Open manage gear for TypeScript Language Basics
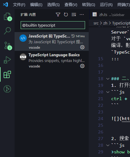The image size is (130, 157). tap(82, 66)
